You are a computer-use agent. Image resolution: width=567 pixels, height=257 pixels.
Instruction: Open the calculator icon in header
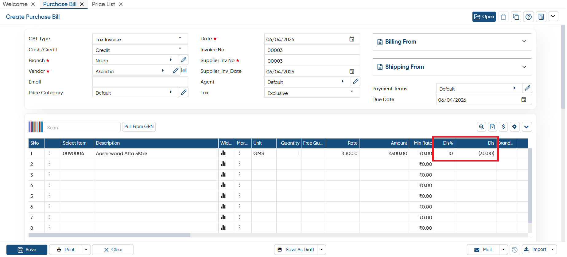[x=541, y=17]
